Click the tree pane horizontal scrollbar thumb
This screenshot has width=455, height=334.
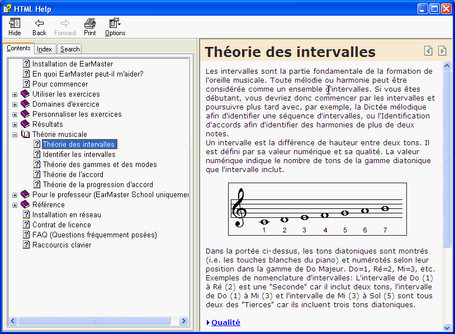pyautogui.click(x=94, y=321)
